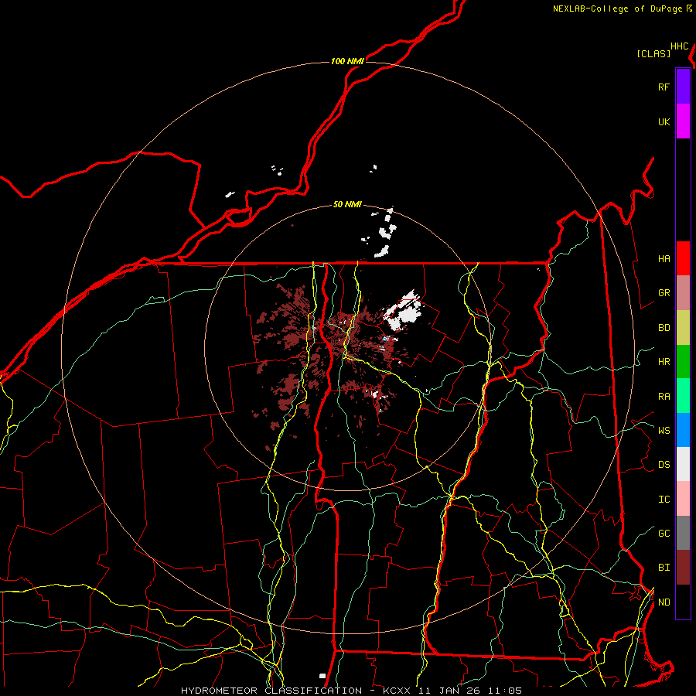
Task: Click the WS legend label
Action: 664,430
